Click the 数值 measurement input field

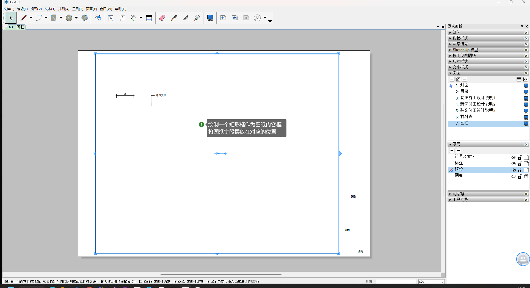point(396,282)
